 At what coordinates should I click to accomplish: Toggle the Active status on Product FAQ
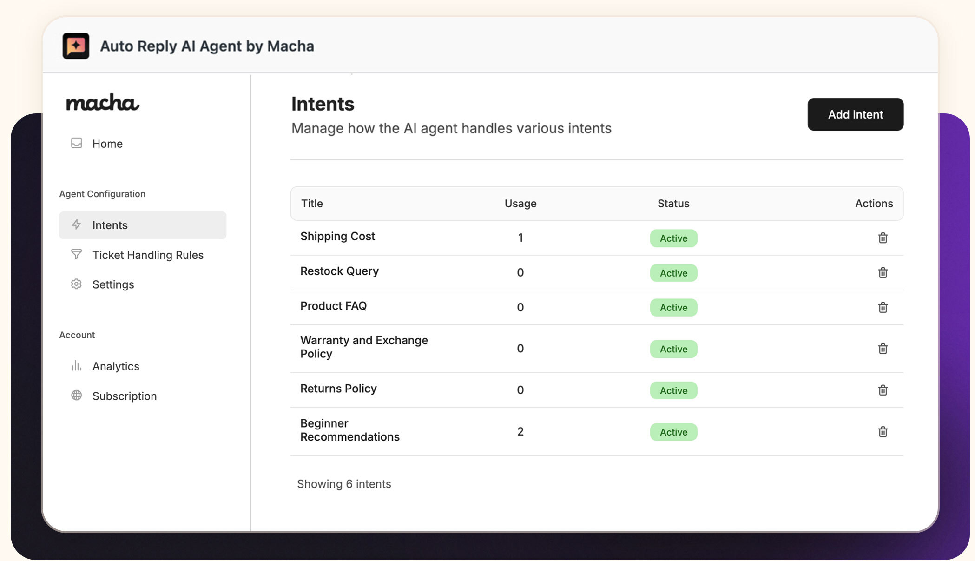(x=673, y=307)
